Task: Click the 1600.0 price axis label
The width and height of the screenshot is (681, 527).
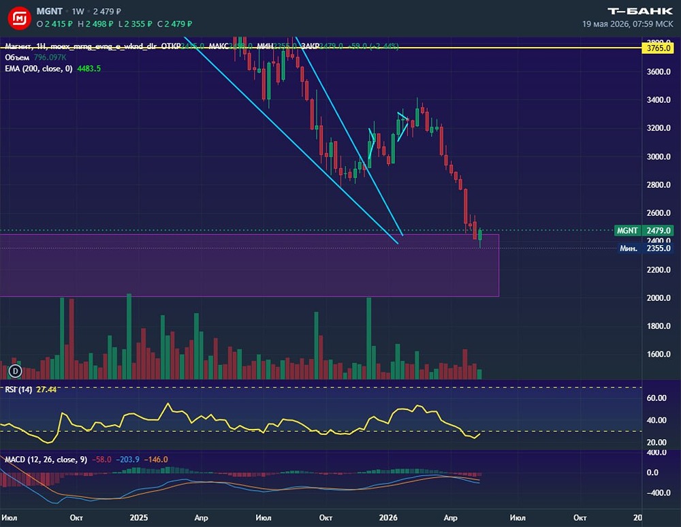Action: (x=659, y=354)
